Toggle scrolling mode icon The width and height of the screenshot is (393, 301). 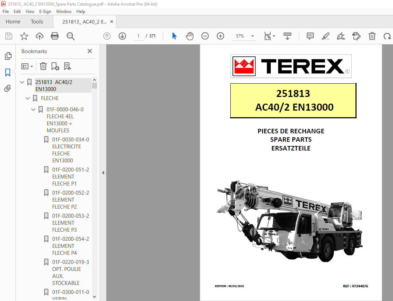pyautogui.click(x=287, y=36)
